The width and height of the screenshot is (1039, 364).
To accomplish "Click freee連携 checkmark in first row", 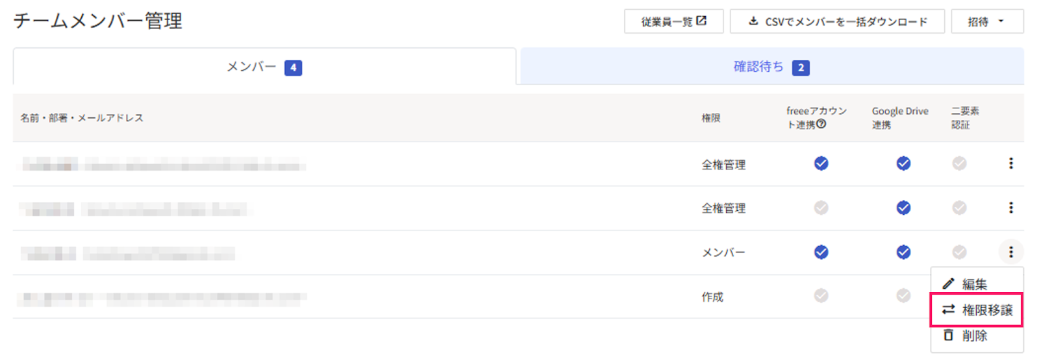I will click(821, 164).
